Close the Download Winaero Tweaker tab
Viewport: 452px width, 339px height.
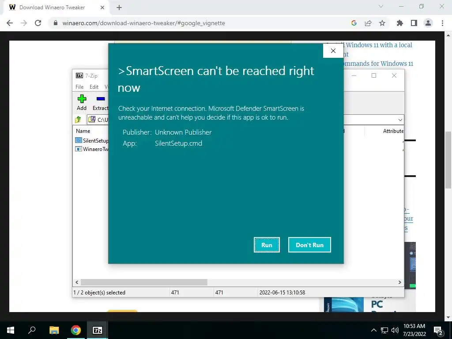coord(102,8)
